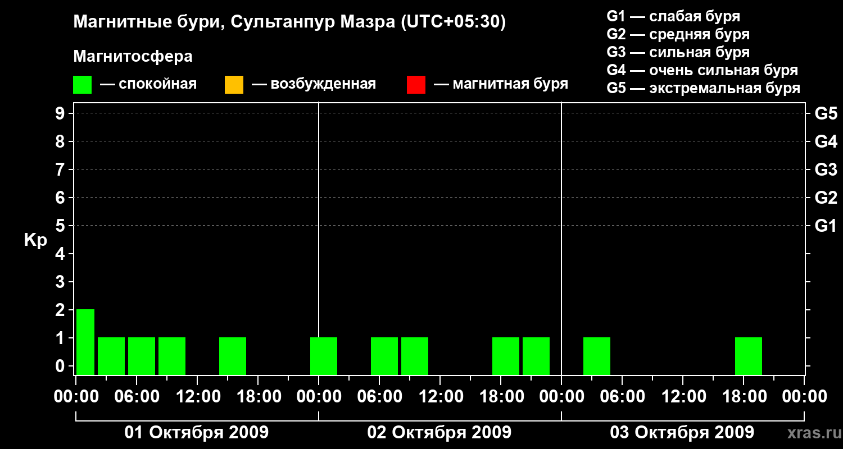Click the 'G3 — сильная буря' legend entry
Screen dimensions: 843x449
point(678,52)
